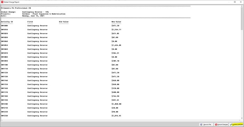Click the Cancel Changes button
This screenshot has height=127, width=244.
coord(221,125)
